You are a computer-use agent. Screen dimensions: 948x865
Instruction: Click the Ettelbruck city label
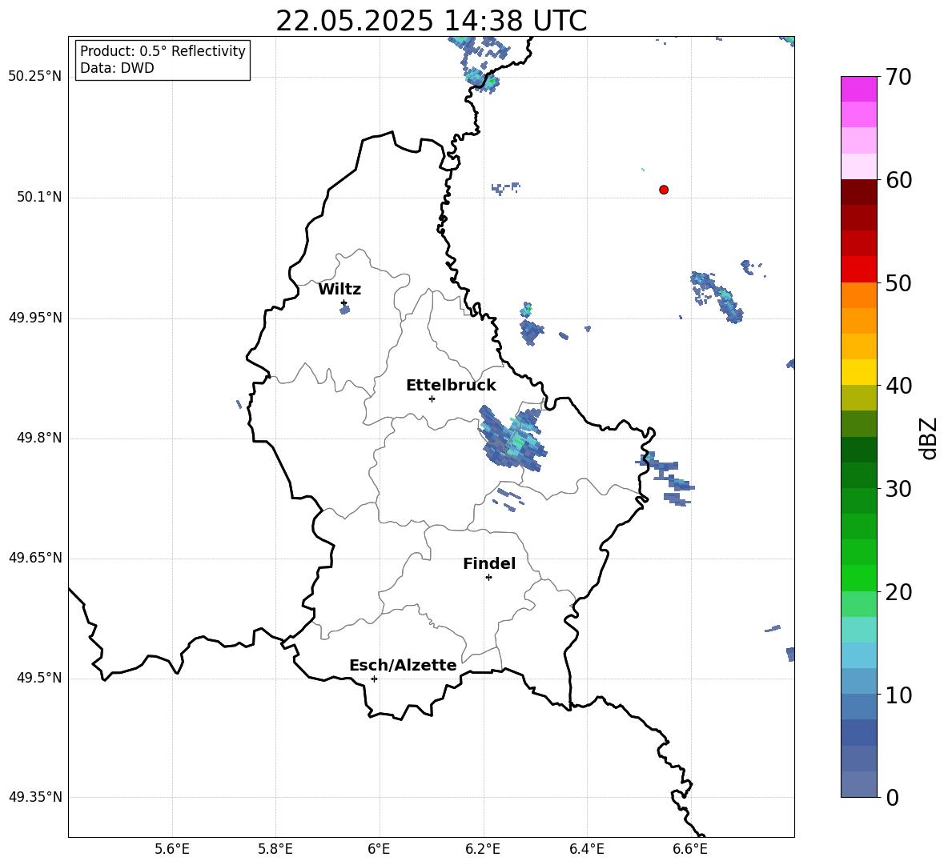pyautogui.click(x=451, y=386)
